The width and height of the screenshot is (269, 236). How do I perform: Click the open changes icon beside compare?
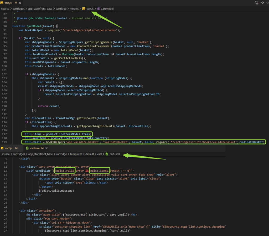[x=262, y=3]
